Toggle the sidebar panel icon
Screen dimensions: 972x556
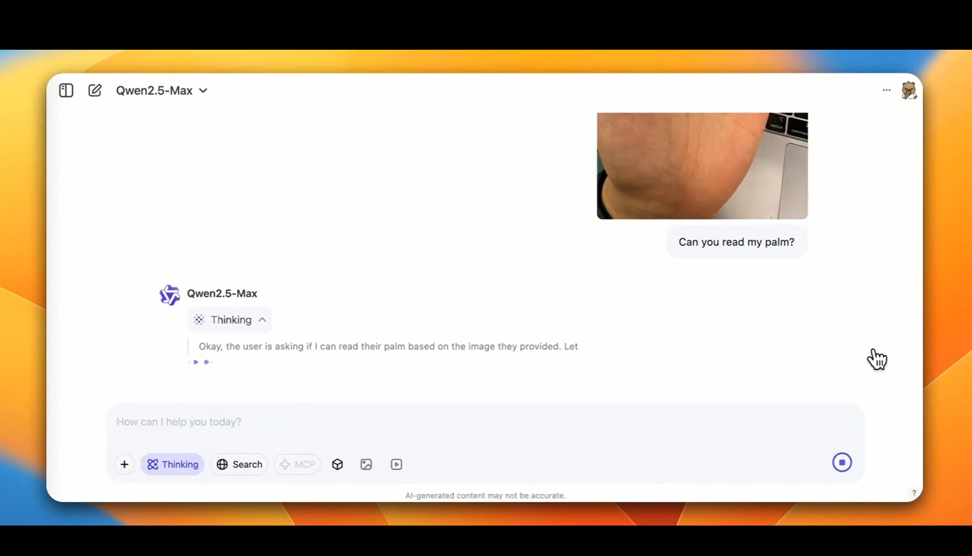click(x=66, y=90)
